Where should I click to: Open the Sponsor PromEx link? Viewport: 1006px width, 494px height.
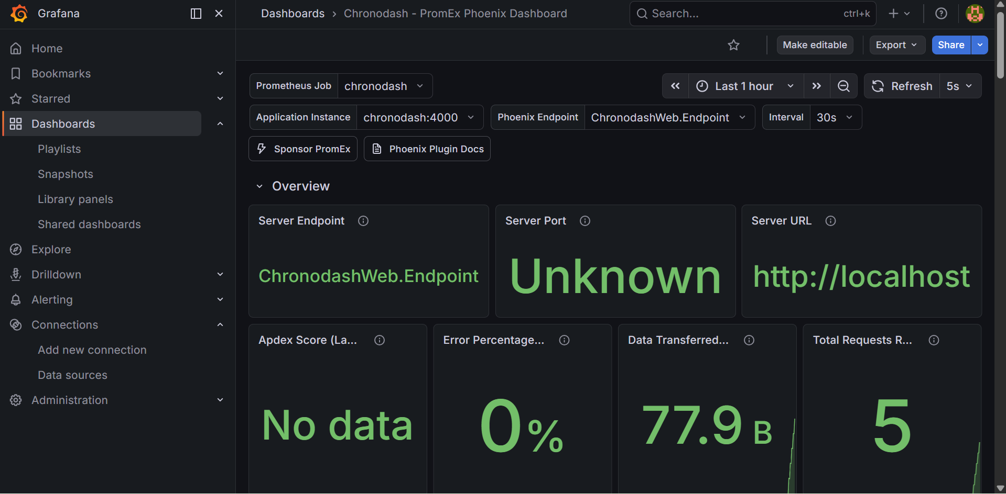(303, 149)
